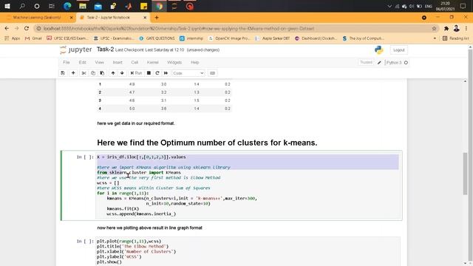This screenshot has height=266, width=473.
Task: Open the command palette keyboard icon
Action: [x=212, y=73]
